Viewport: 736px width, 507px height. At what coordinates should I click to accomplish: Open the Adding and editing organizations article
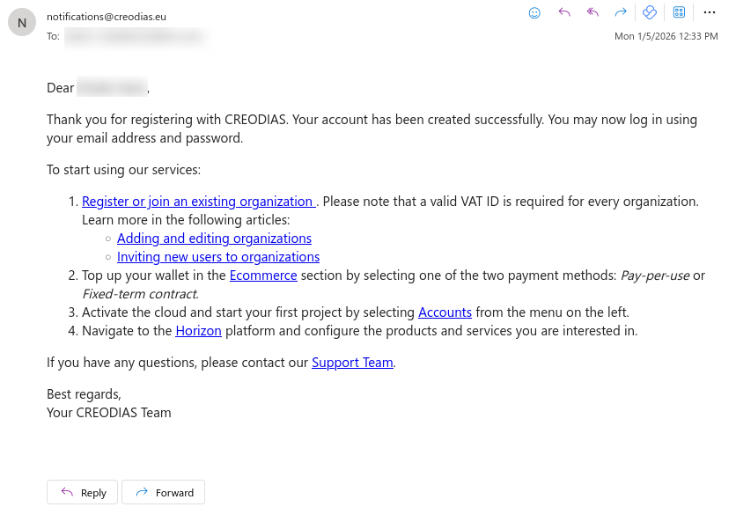tap(214, 238)
